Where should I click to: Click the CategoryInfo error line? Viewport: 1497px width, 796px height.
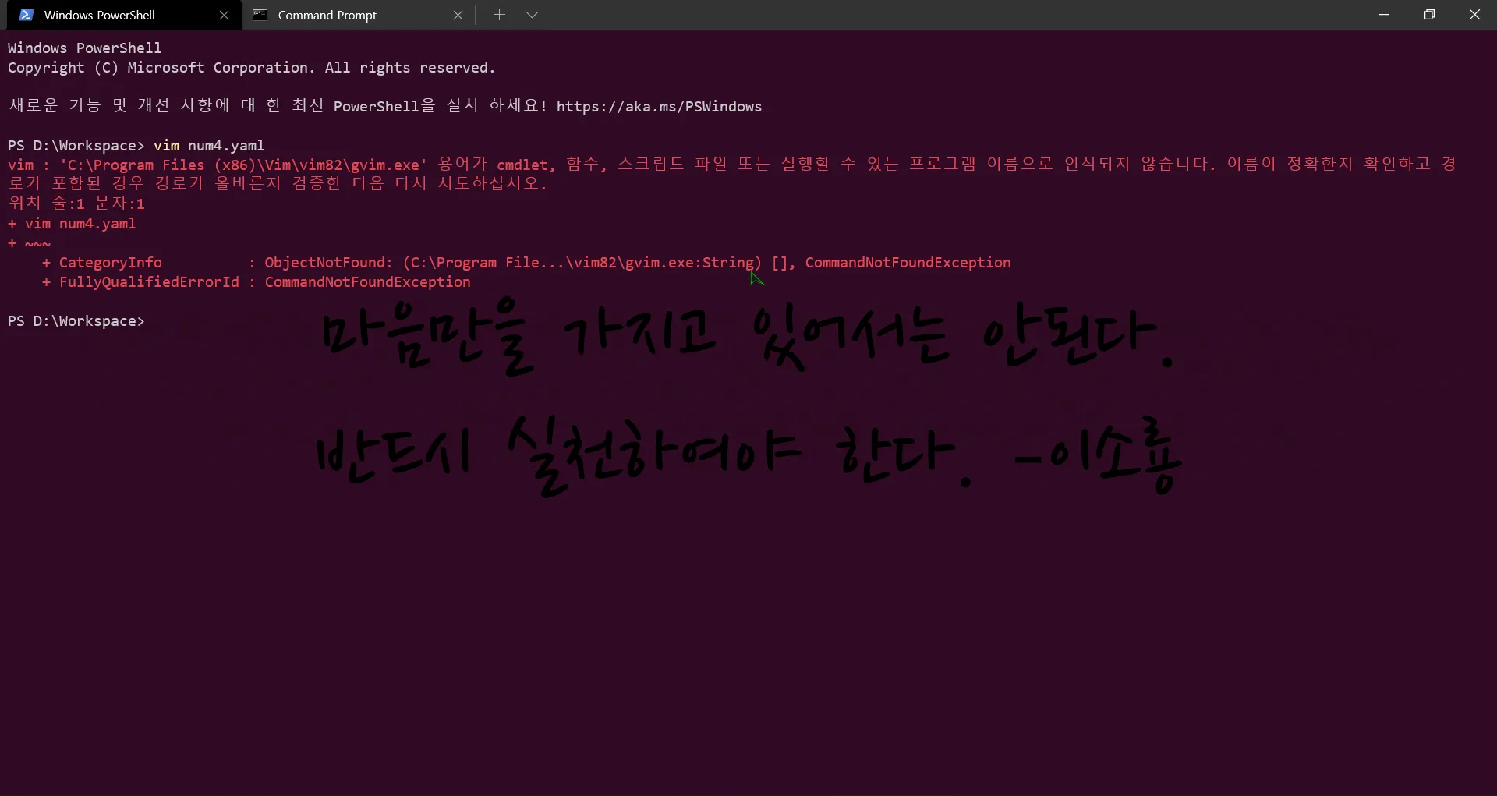click(x=527, y=263)
